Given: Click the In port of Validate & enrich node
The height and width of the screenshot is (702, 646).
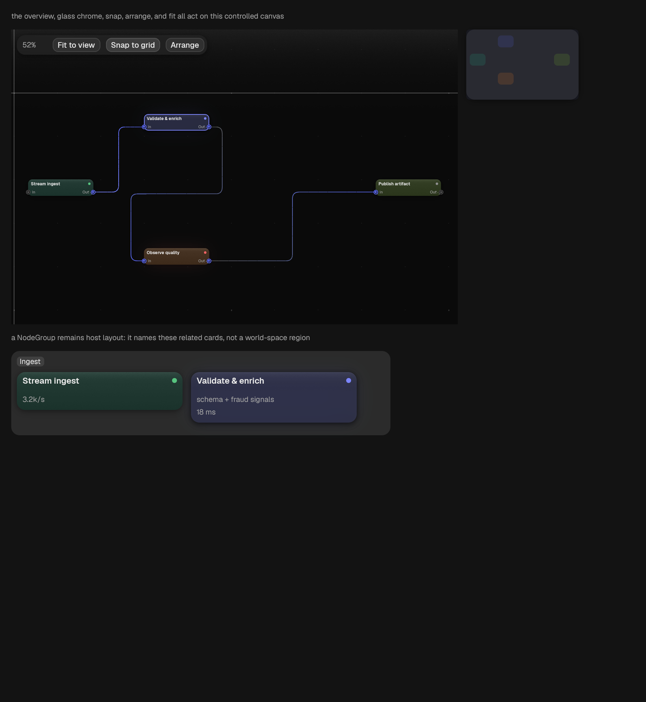Looking at the screenshot, I should click(144, 127).
